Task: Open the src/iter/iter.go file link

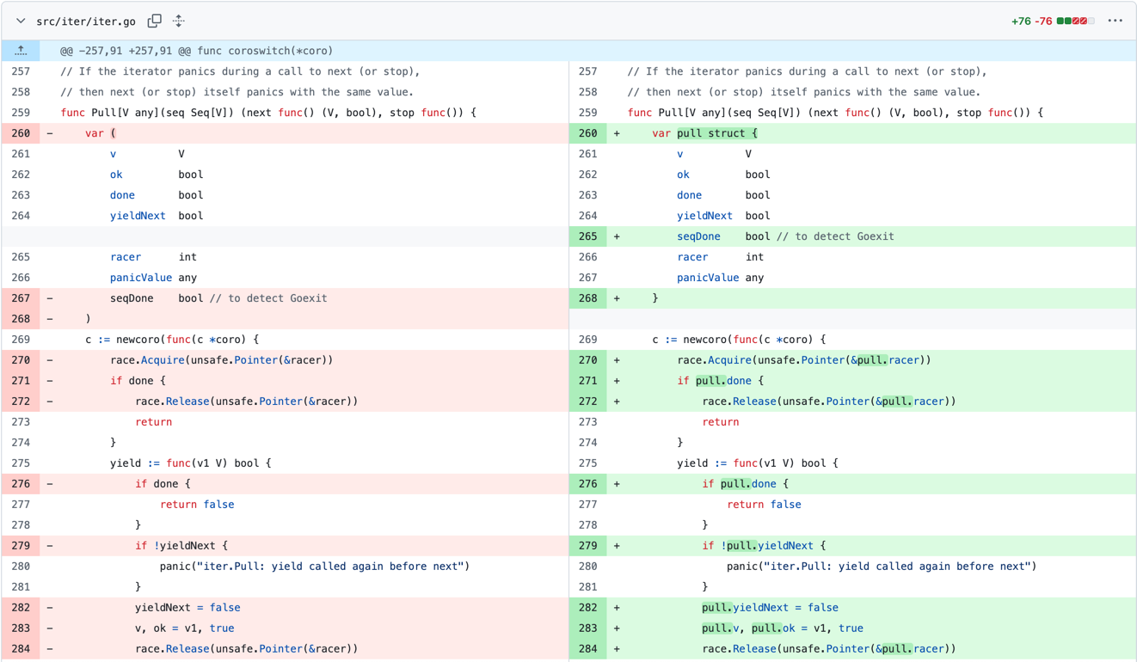Action: (x=85, y=21)
